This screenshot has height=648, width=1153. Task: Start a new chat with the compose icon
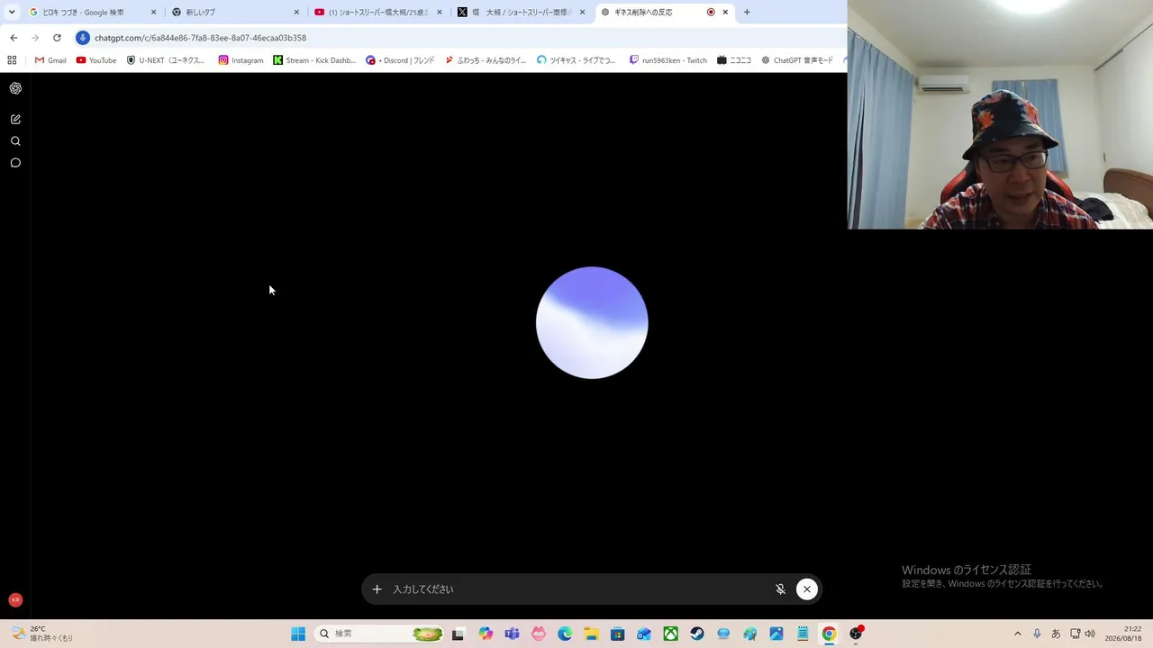coord(15,119)
